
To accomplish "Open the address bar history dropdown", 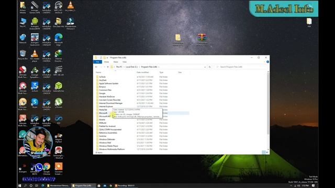I will 205,67.
